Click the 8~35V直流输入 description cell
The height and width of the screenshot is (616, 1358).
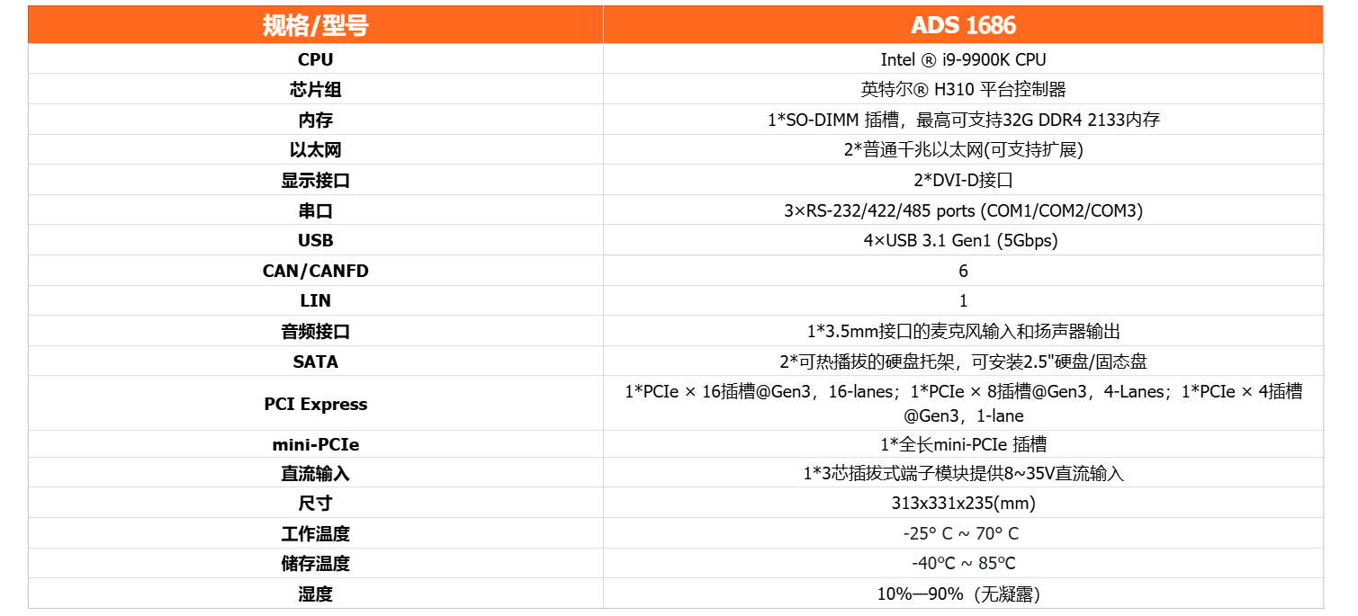tap(963, 473)
